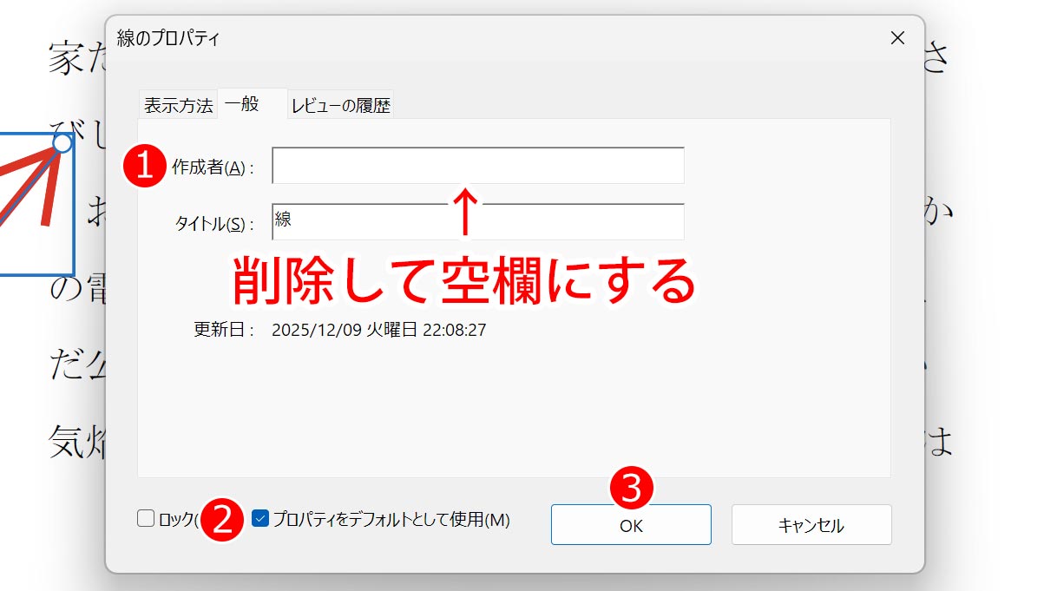Click the red number 1 badge

tap(144, 167)
